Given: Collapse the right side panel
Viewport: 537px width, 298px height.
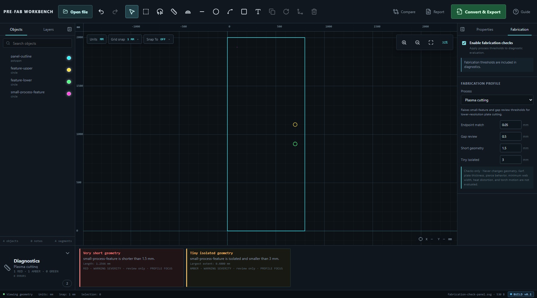Looking at the screenshot, I should coord(462,29).
